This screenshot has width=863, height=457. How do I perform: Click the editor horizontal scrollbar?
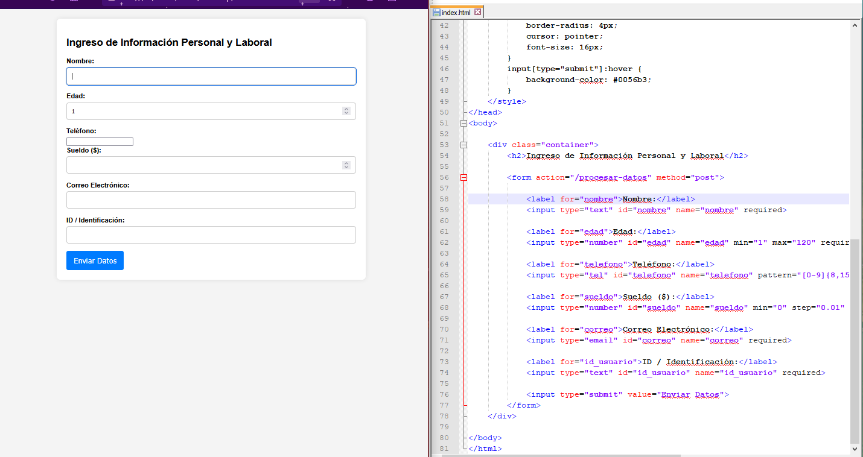coord(561,455)
